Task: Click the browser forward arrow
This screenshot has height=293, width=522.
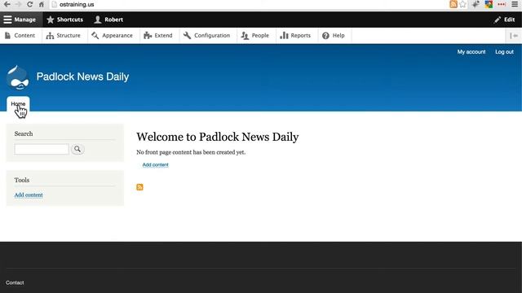Action: (18, 4)
